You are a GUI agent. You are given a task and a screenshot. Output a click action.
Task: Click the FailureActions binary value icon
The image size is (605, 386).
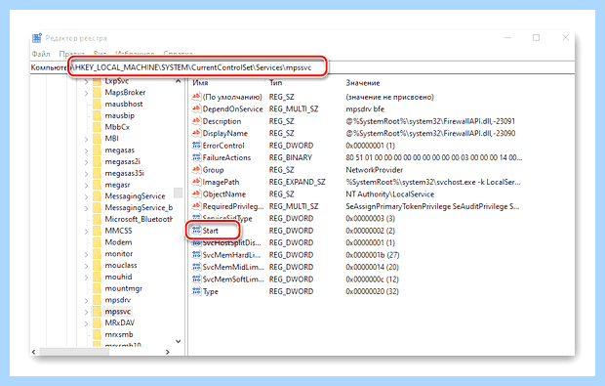(196, 157)
